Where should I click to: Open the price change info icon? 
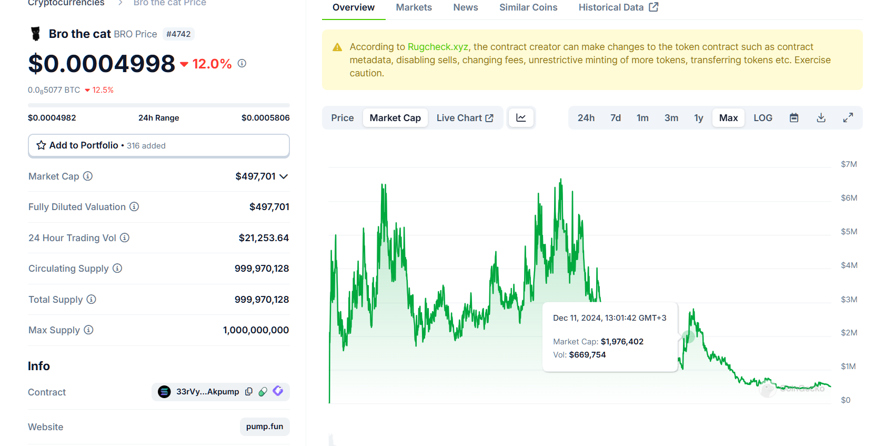pos(242,63)
